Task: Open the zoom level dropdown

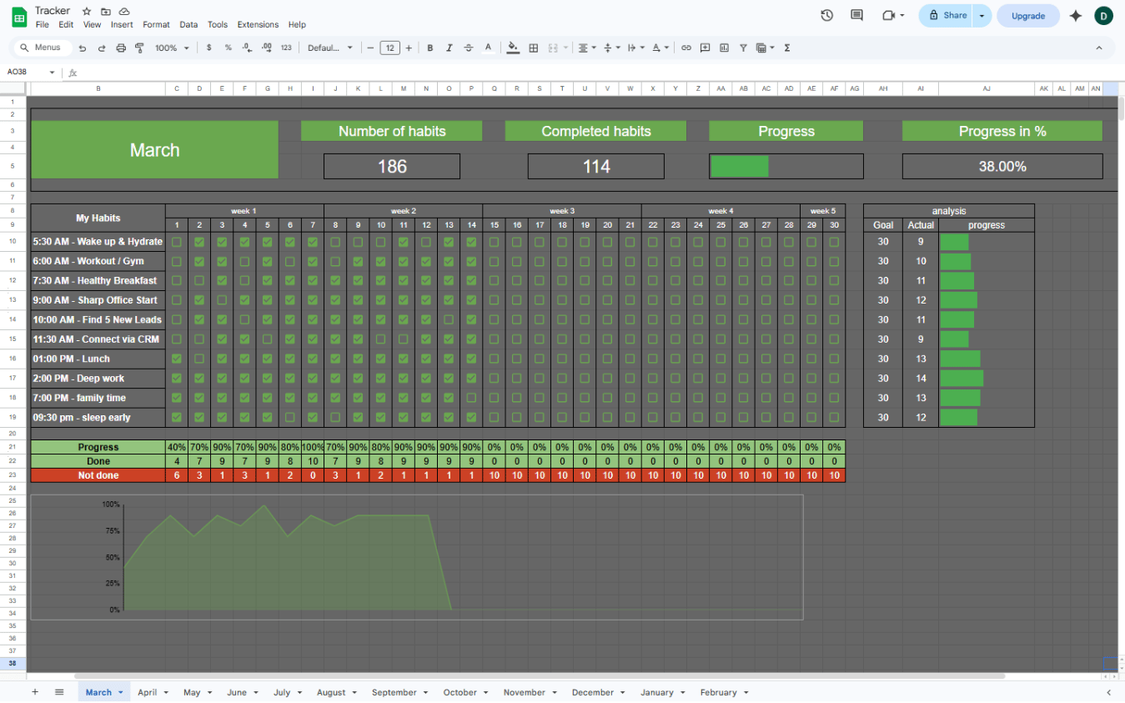Action: coord(172,48)
